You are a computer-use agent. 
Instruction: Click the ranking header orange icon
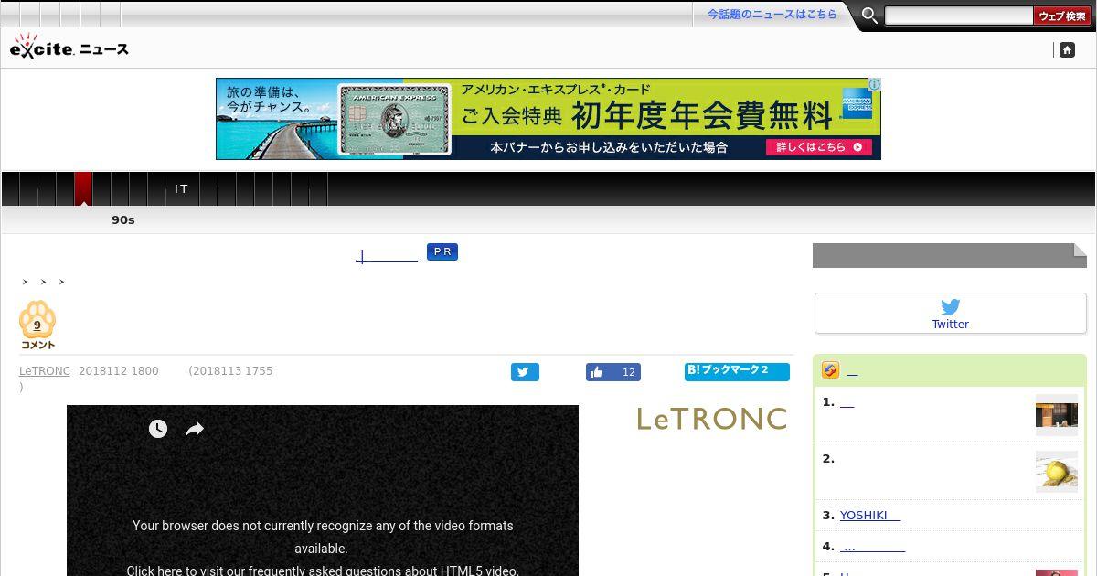pyautogui.click(x=830, y=370)
